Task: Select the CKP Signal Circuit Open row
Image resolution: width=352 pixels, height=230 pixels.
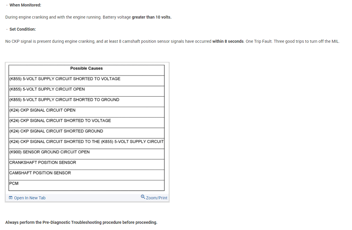Action: pyautogui.click(x=42, y=110)
